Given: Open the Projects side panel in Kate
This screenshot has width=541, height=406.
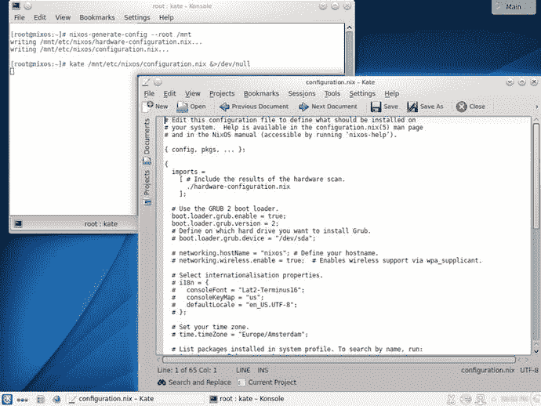Looking at the screenshot, I should pyautogui.click(x=147, y=187).
